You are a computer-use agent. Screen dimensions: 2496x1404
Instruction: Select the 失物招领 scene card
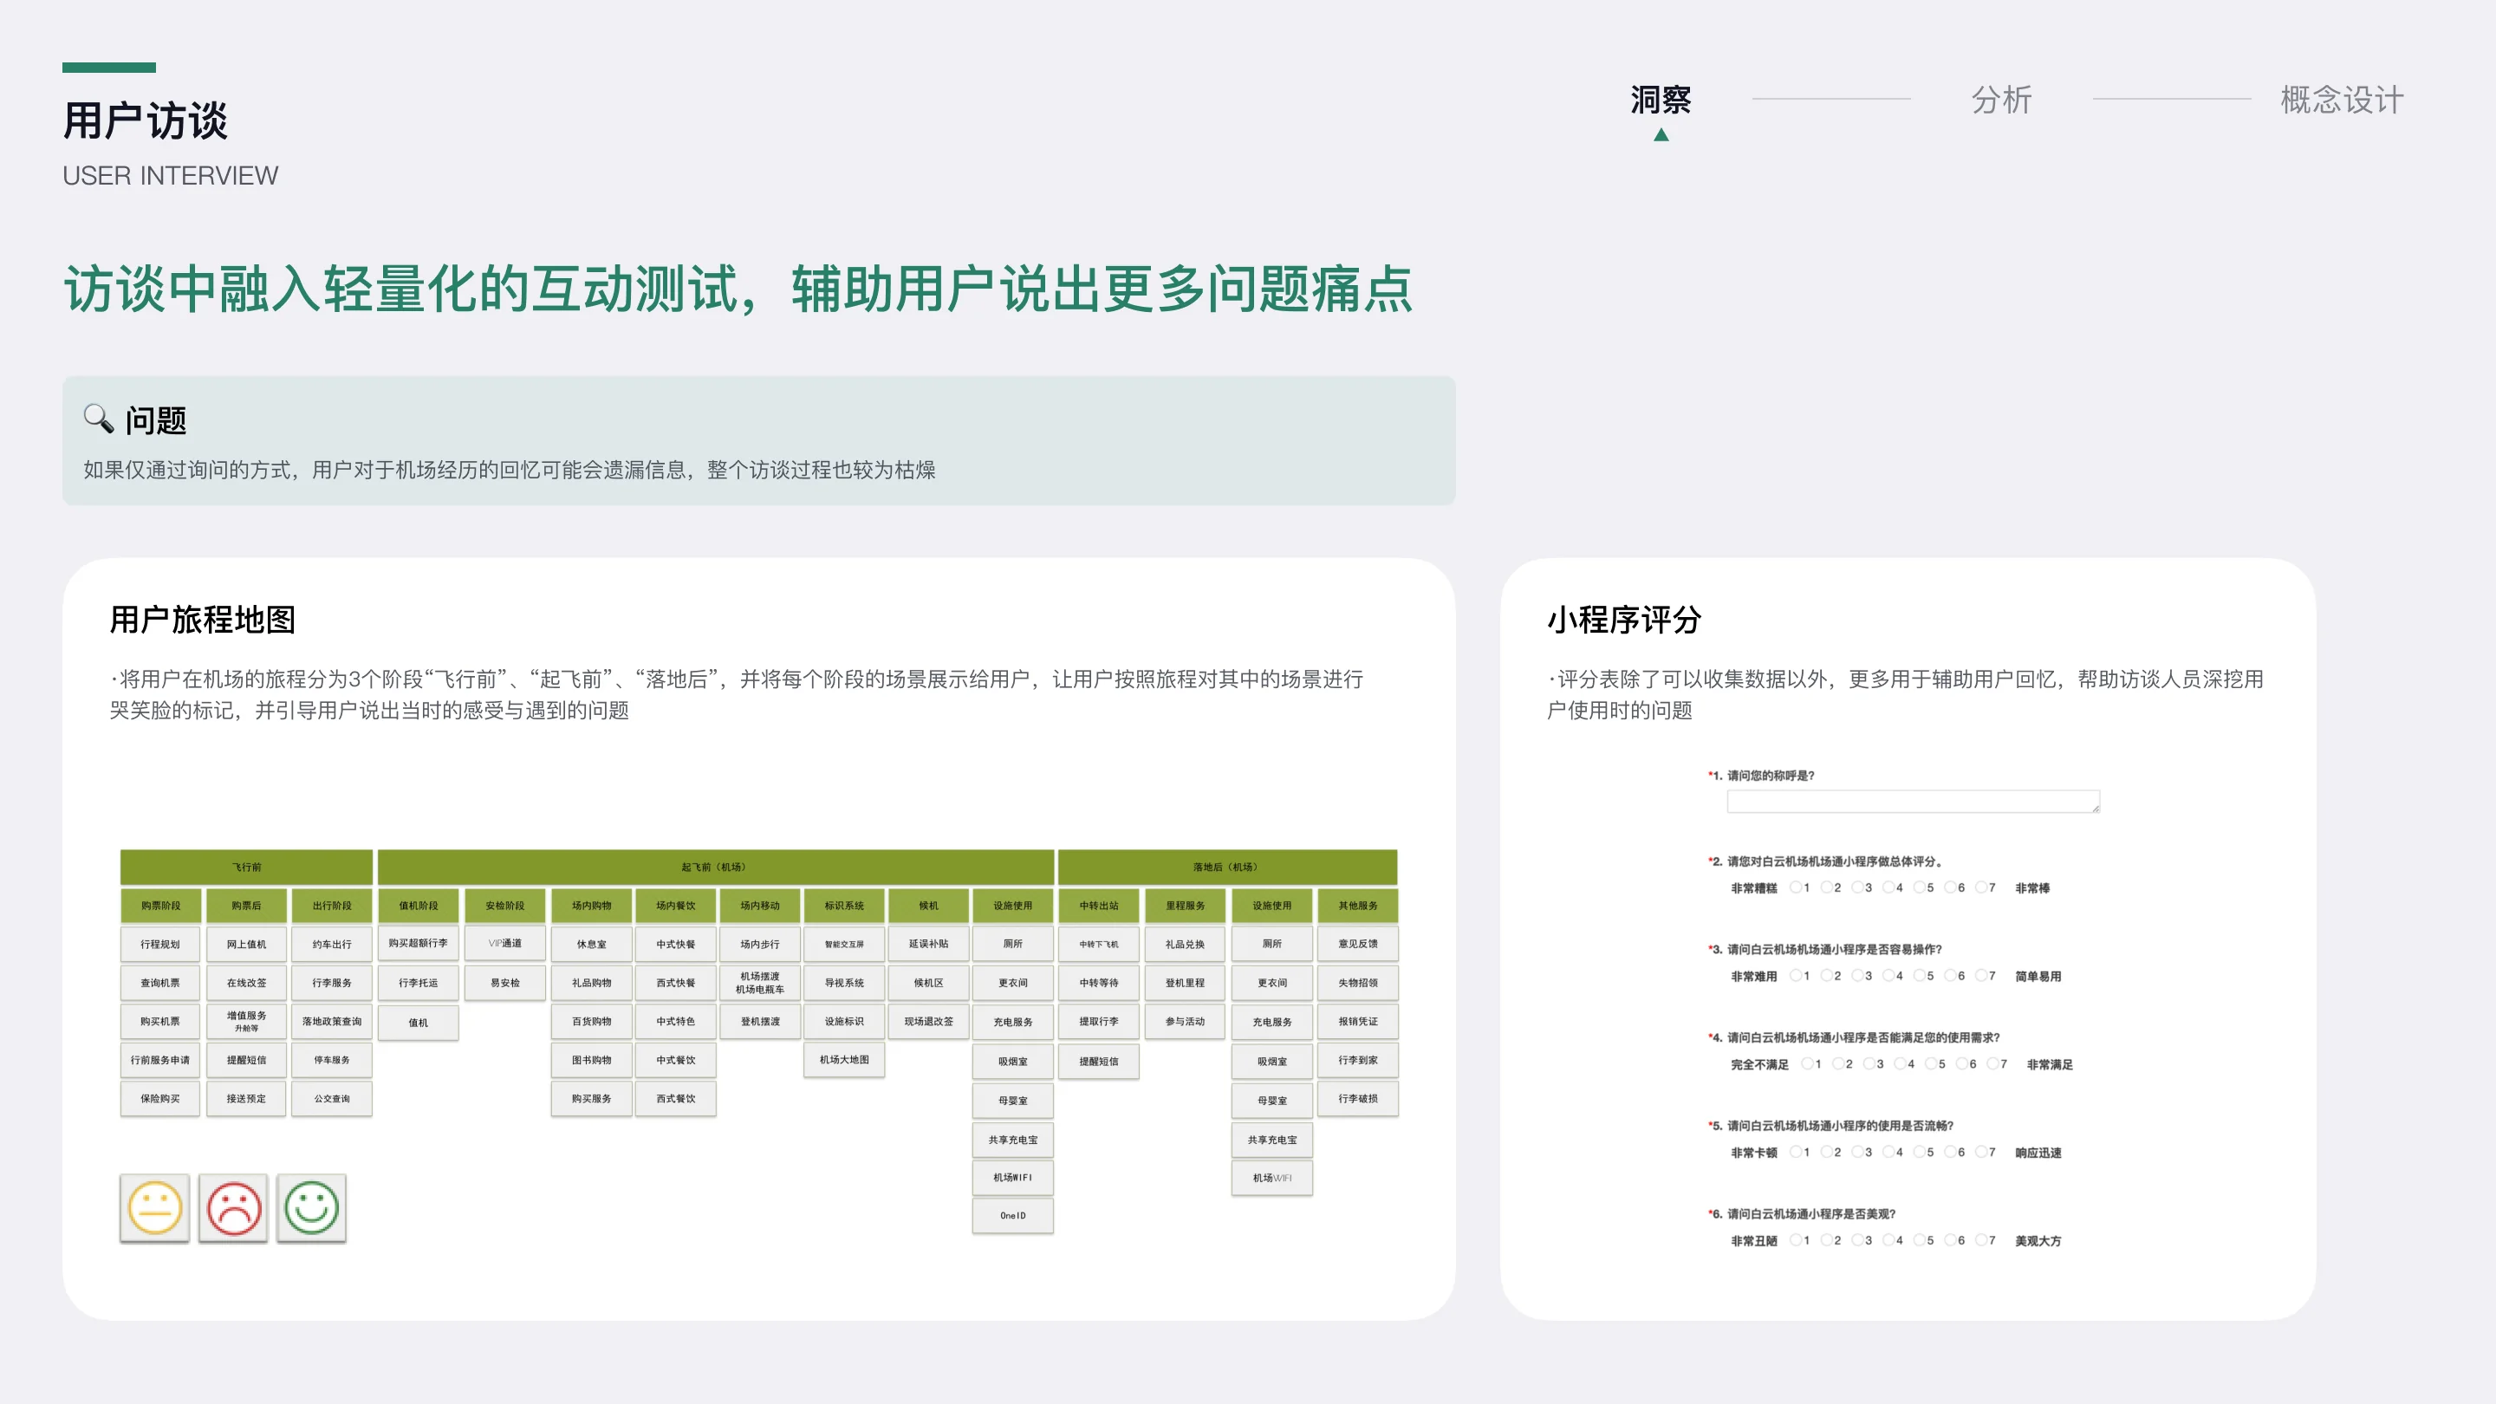(1357, 983)
